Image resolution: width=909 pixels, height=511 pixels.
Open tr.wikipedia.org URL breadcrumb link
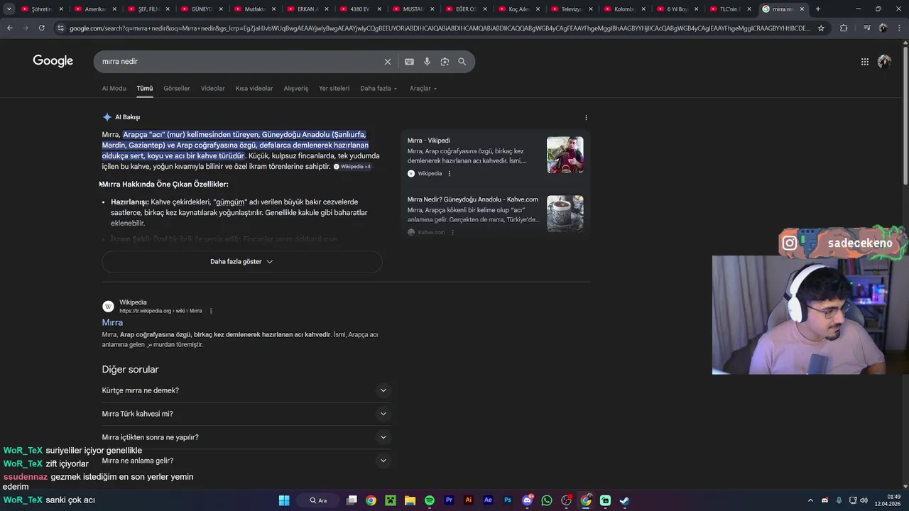point(160,311)
